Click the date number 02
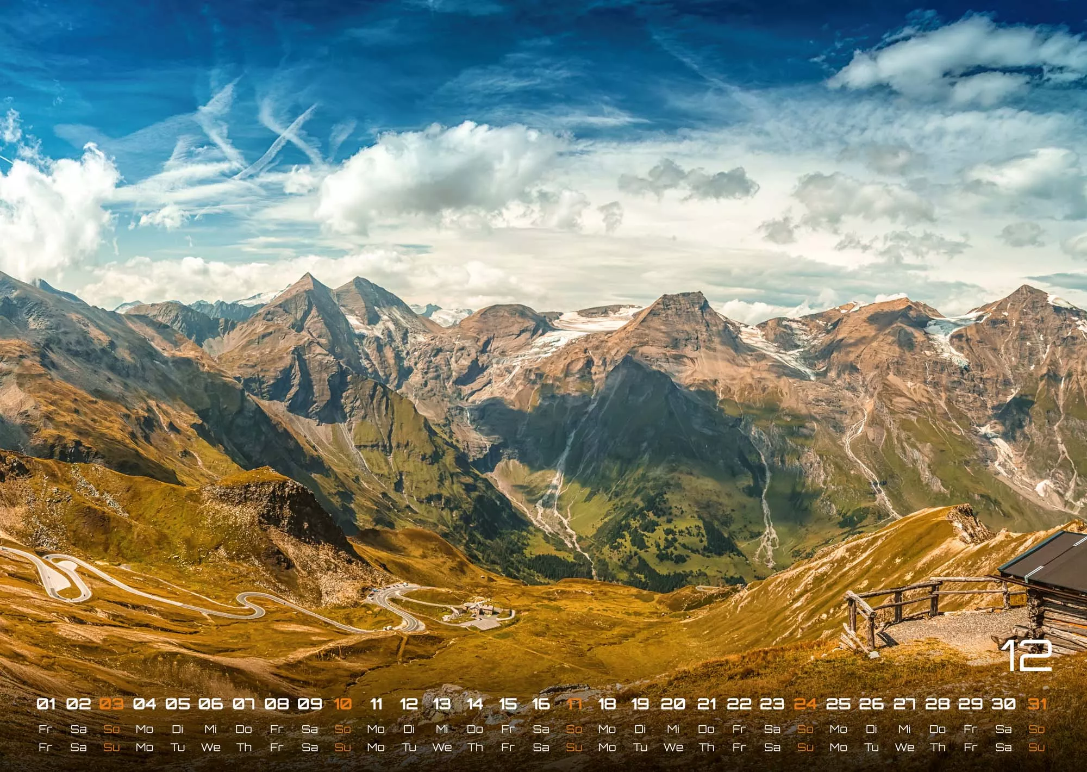Screen dimensions: 1087x772 point(79,704)
